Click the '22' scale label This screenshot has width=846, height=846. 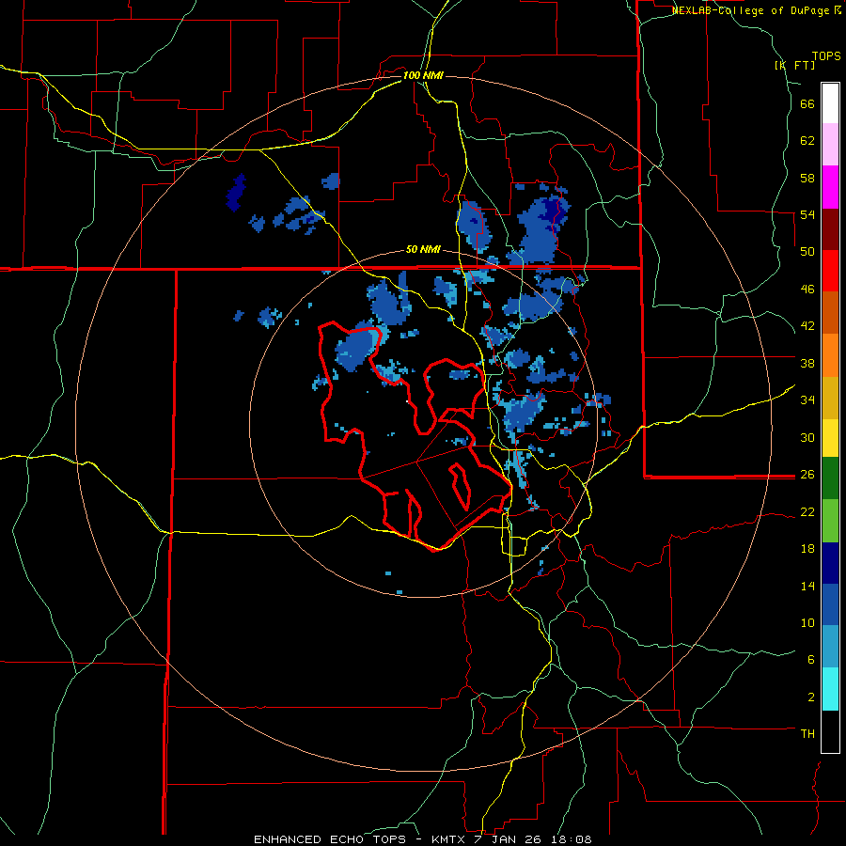click(807, 511)
